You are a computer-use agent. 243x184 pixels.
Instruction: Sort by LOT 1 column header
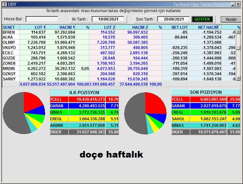tap(33, 27)
